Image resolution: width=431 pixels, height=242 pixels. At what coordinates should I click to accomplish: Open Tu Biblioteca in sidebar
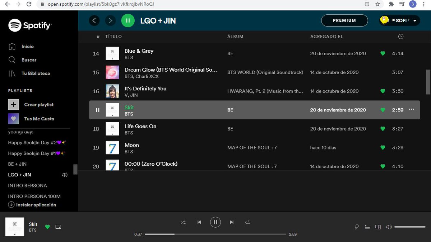pos(36,73)
